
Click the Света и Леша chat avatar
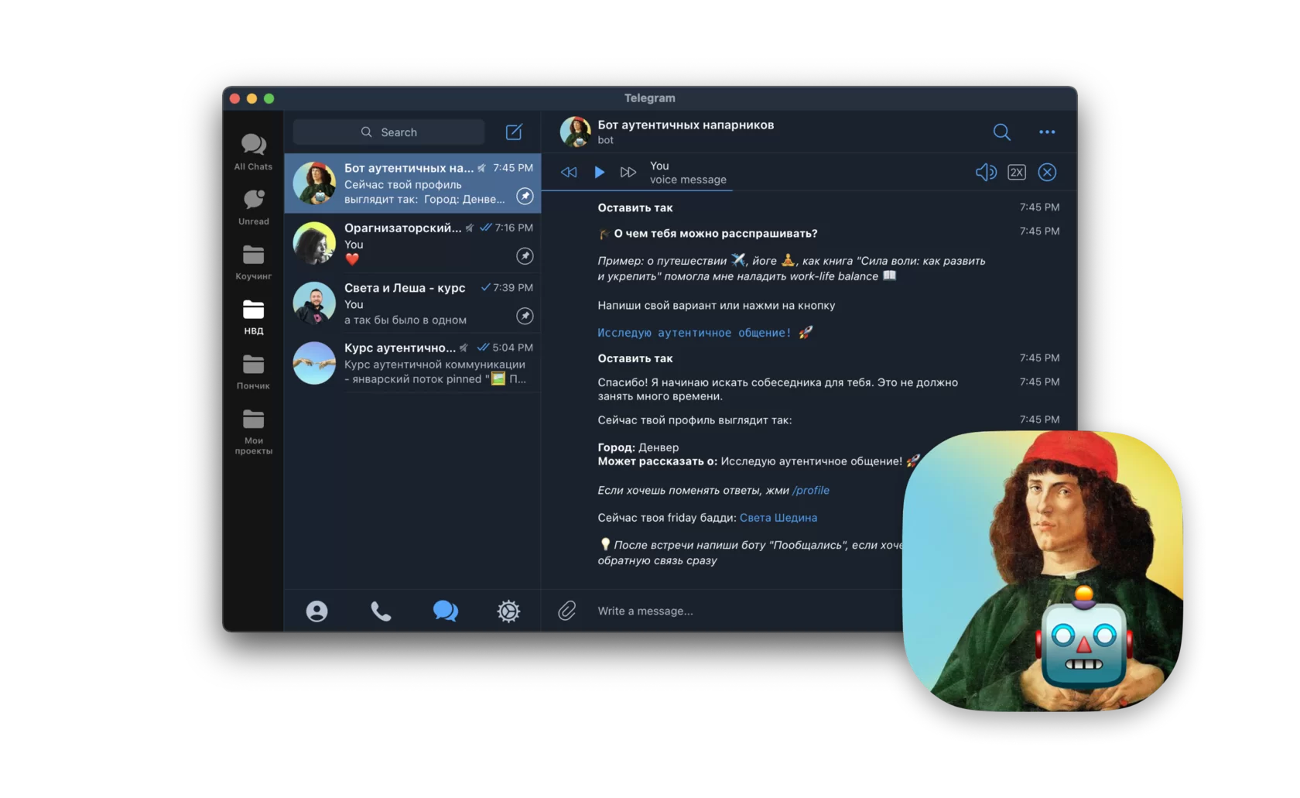coord(314,303)
